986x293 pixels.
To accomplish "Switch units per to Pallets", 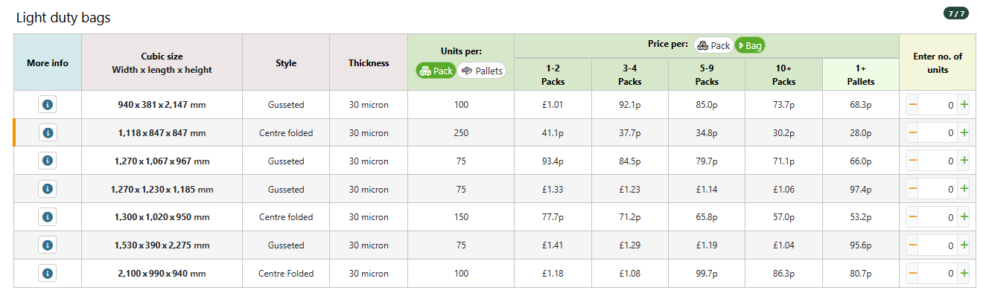I will tap(482, 71).
